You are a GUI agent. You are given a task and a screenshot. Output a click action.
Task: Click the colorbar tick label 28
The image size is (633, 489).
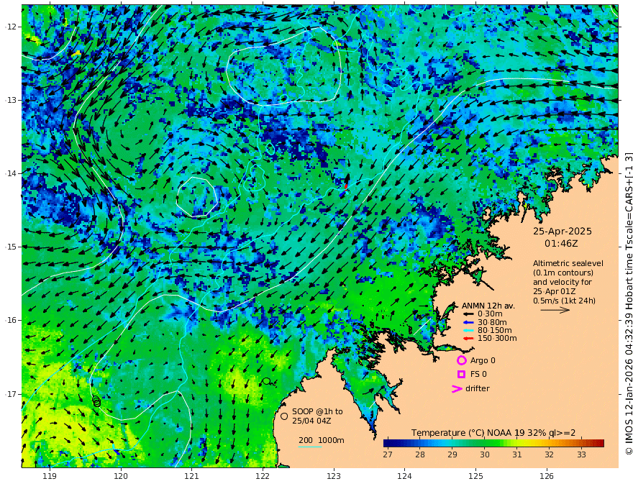[x=420, y=454]
